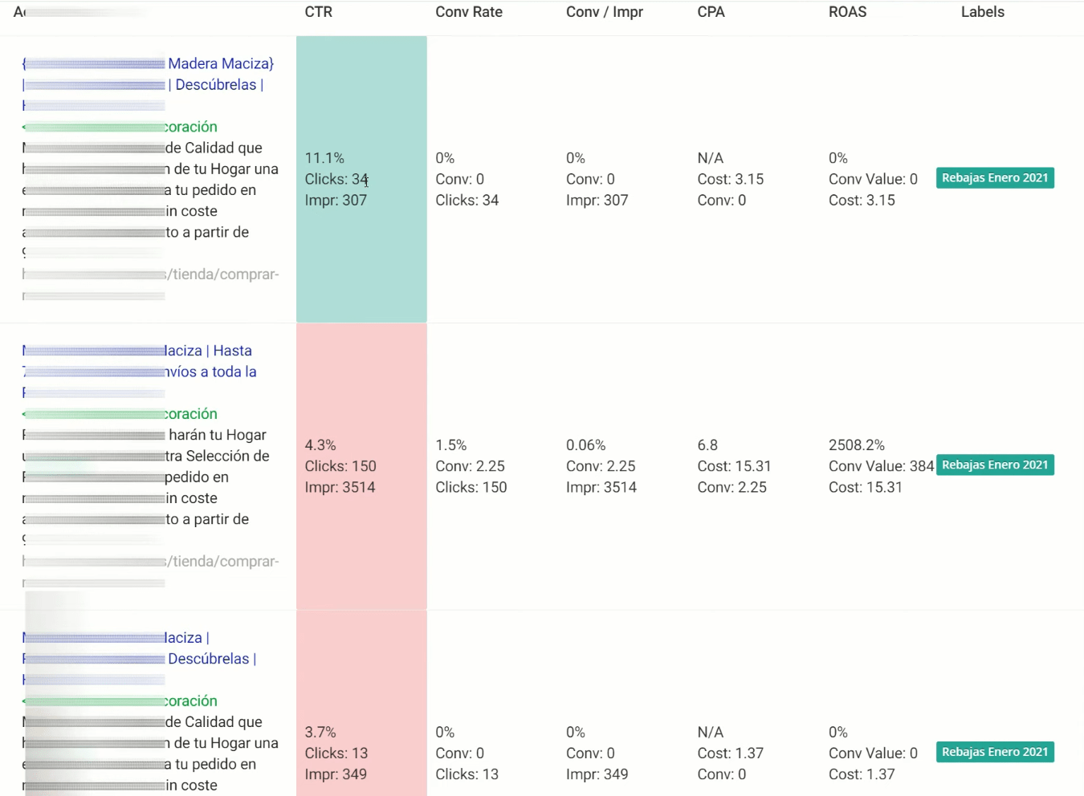Click first row's Rebajas Enero 2021 label
Viewport: 1084px width, 796px height.
pos(995,178)
